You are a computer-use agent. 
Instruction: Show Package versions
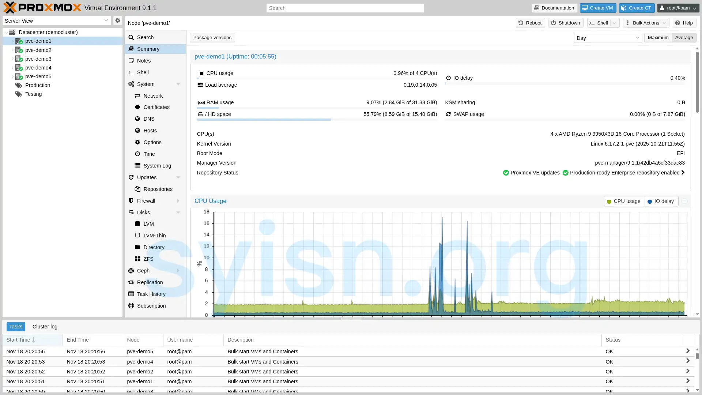[x=212, y=37]
